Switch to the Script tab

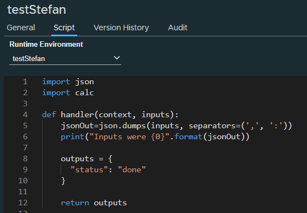coord(64,28)
